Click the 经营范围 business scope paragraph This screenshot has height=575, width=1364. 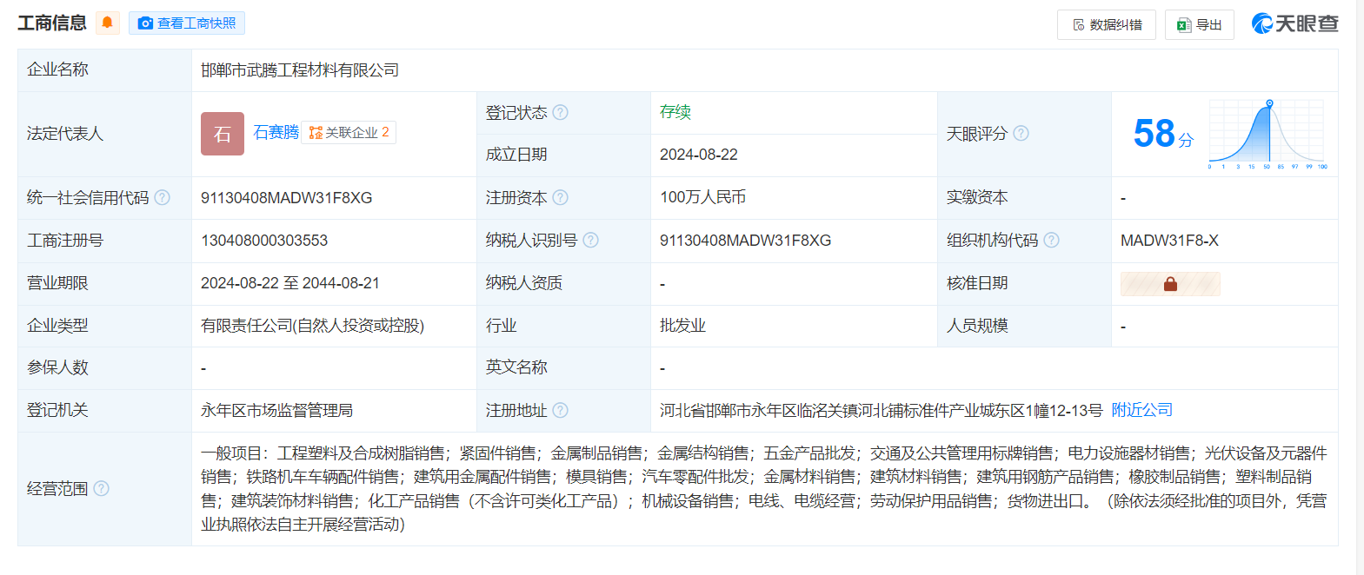pos(764,488)
